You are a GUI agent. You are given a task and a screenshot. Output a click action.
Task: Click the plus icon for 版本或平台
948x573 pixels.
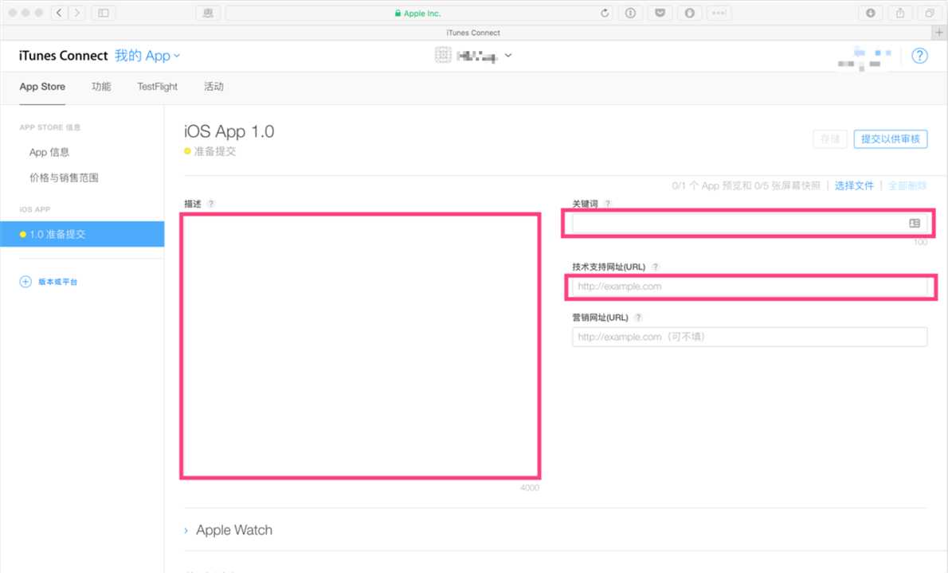(x=25, y=282)
